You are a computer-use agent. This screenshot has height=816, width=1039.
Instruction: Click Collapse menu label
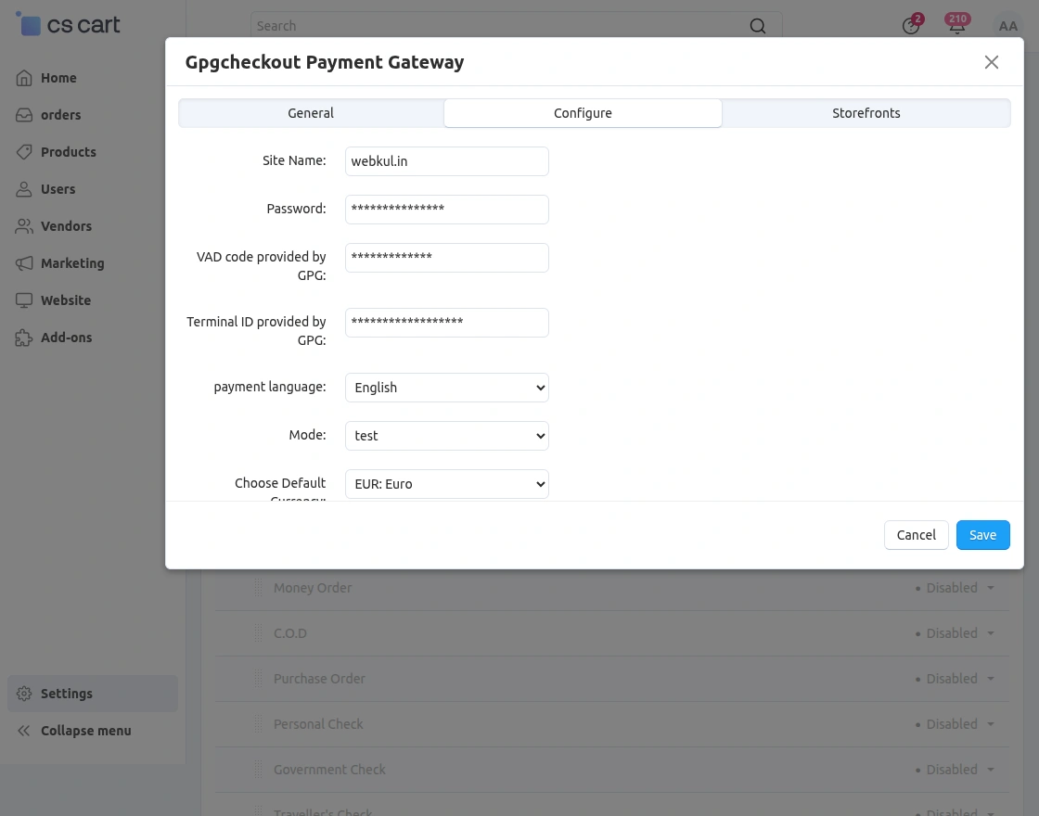coord(86,731)
